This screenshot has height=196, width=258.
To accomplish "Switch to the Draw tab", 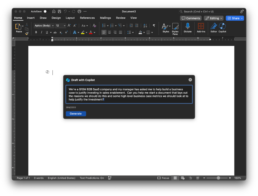I will 43,18.
